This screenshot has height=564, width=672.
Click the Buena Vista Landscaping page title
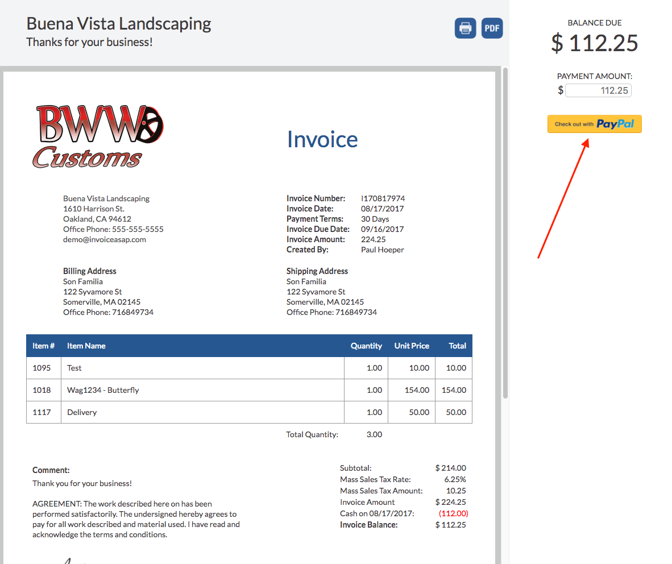119,24
